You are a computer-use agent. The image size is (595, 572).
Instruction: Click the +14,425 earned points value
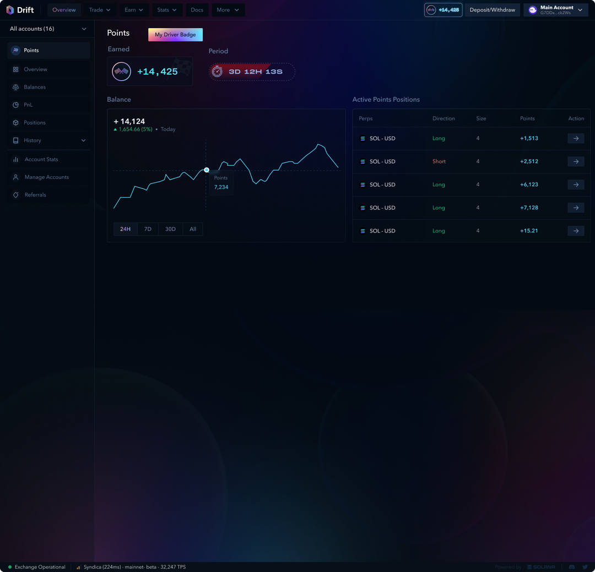pos(157,72)
